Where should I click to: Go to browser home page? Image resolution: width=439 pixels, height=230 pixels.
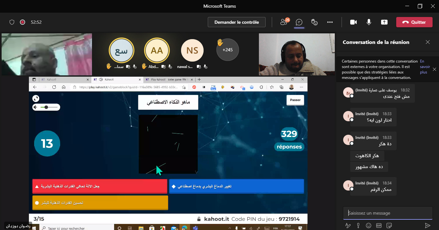(64, 87)
